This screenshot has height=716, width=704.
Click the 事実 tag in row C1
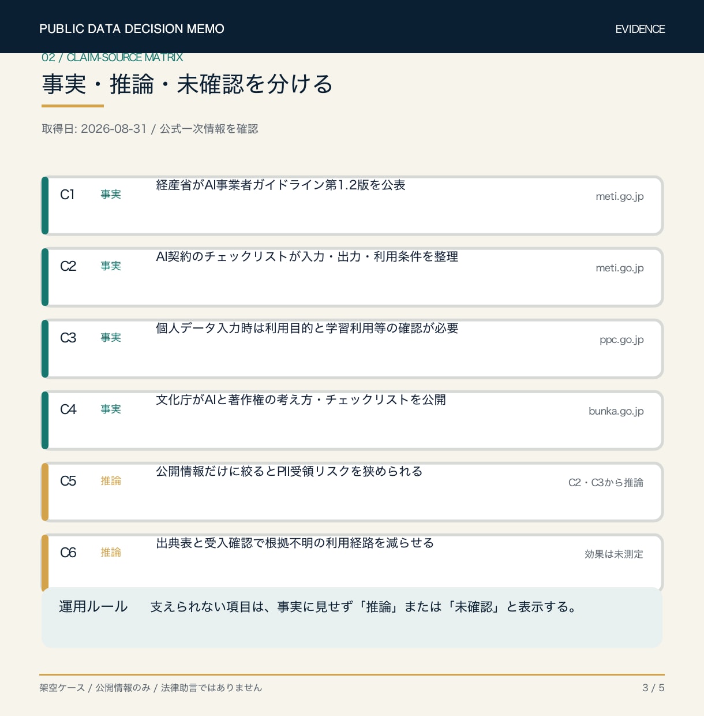click(x=111, y=195)
